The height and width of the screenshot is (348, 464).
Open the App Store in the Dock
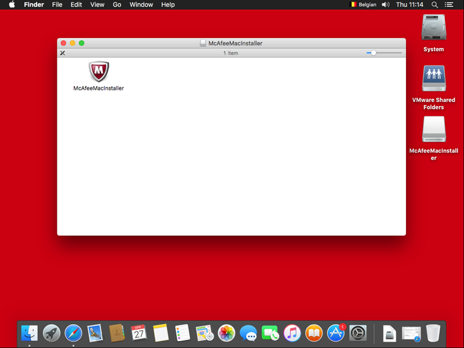tap(336, 332)
